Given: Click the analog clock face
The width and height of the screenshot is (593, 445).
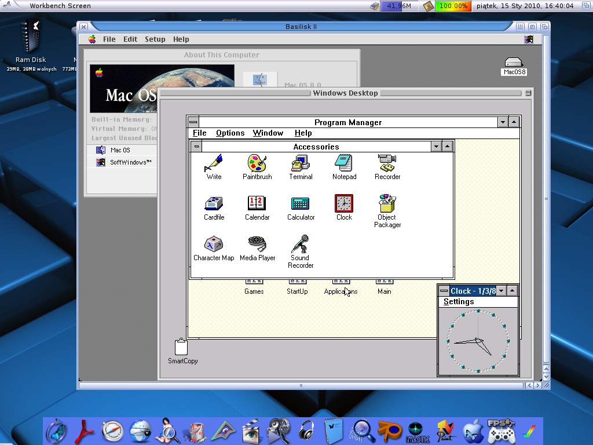Looking at the screenshot, I should pyautogui.click(x=478, y=341).
